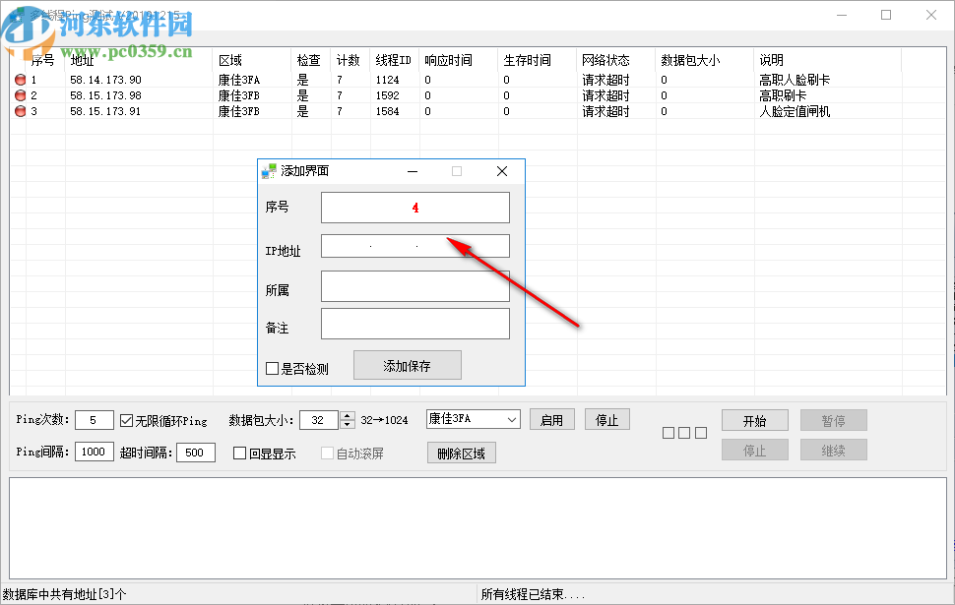Uncheck the 无限循环Ping checkbox

125,419
